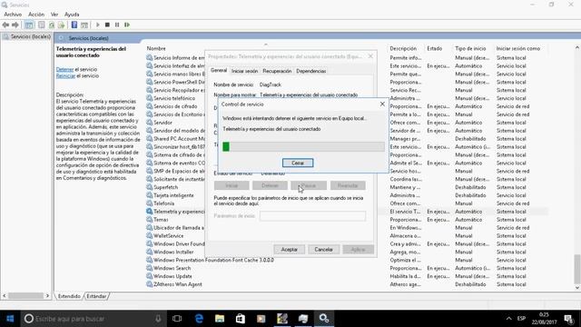Click the Cortana microphone icon
Image resolution: width=581 pixels, height=327 pixels.
[x=158, y=319]
